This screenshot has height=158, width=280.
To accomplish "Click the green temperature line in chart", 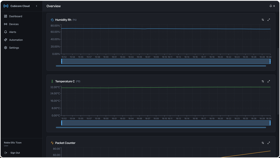I will (166, 87).
